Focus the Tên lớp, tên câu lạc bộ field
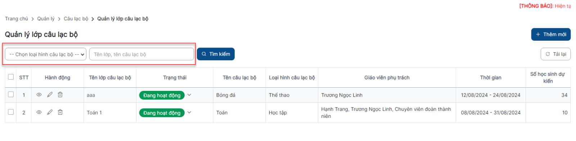Viewport: 576px width, 141px height. point(141,54)
